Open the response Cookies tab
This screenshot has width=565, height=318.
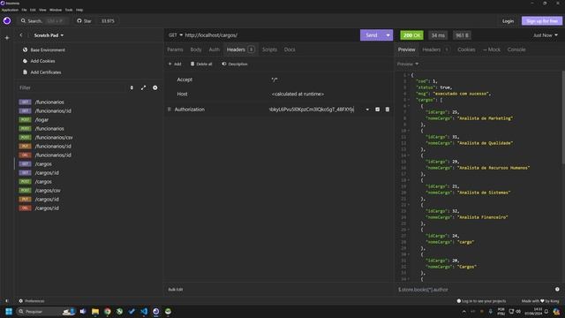(466, 49)
